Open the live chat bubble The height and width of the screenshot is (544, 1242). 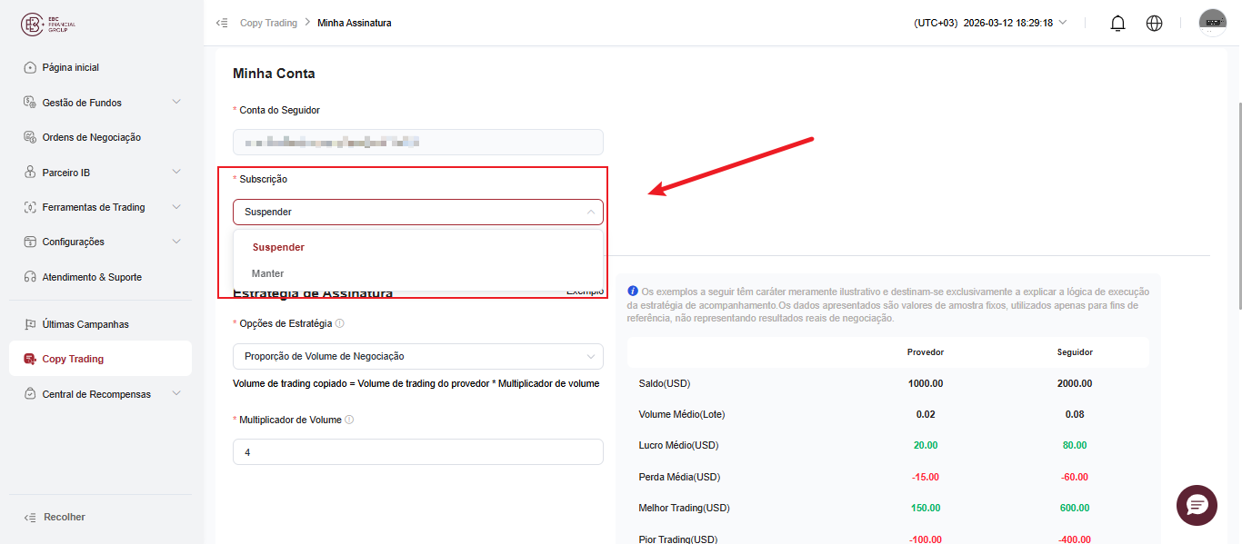click(x=1197, y=505)
